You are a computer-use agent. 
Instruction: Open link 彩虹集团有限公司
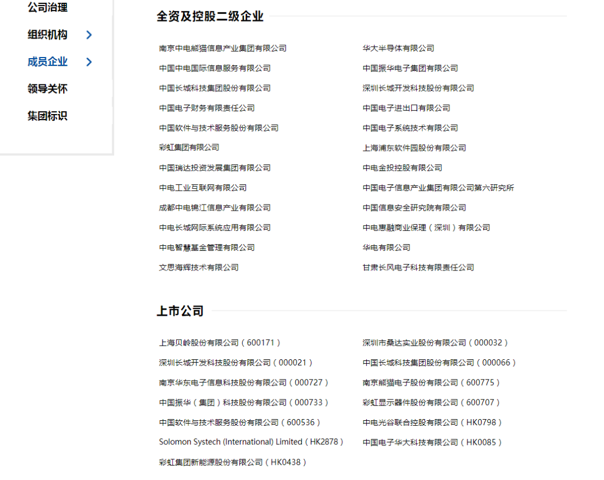click(x=189, y=148)
